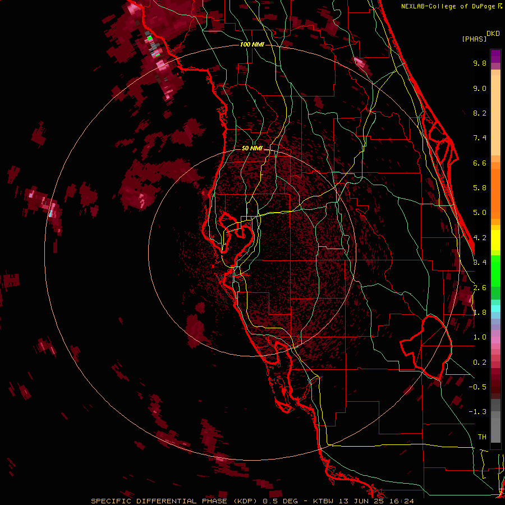Viewport: 505px width, 505px height.
Task: Click the SPECIFIC DIFFERENTIAL PHASE (KDP) caption
Action: 176,501
